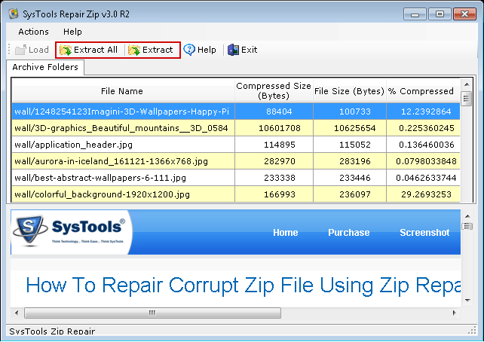Image resolution: width=484 pixels, height=342 pixels.
Task: Click the web panel vertical scrollbar thumb
Action: (467, 226)
